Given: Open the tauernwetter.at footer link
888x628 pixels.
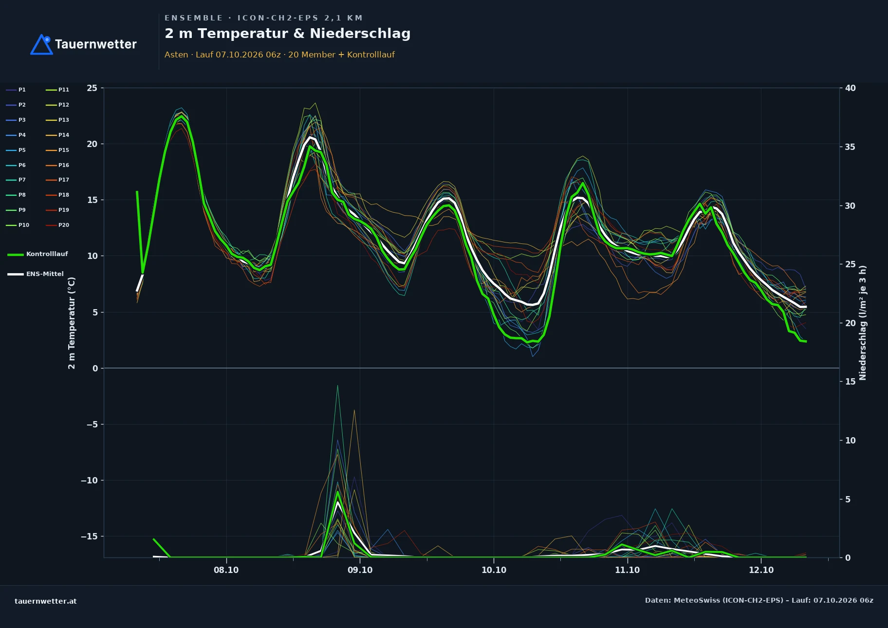Looking at the screenshot, I should [x=46, y=601].
